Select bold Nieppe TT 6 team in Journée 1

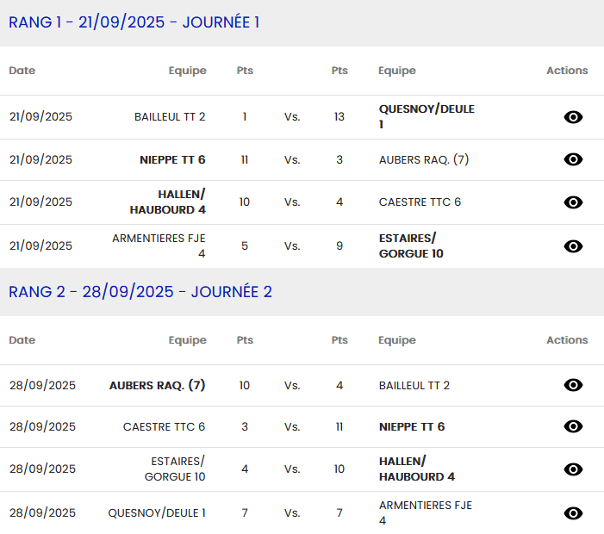point(172,159)
